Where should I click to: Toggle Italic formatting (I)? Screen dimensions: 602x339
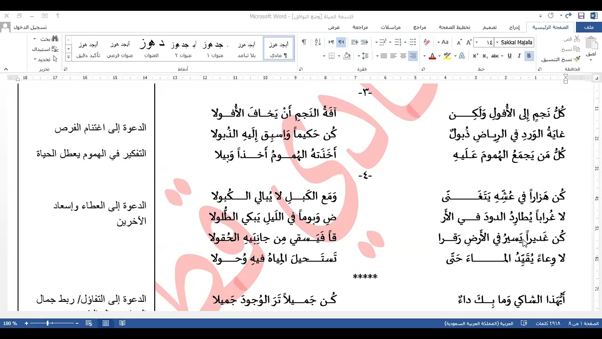pyautogui.click(x=519, y=56)
